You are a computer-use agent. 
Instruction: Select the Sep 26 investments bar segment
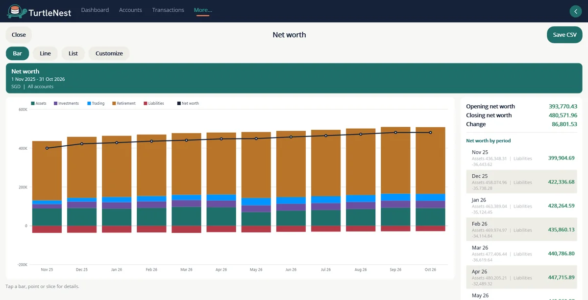[395, 204]
